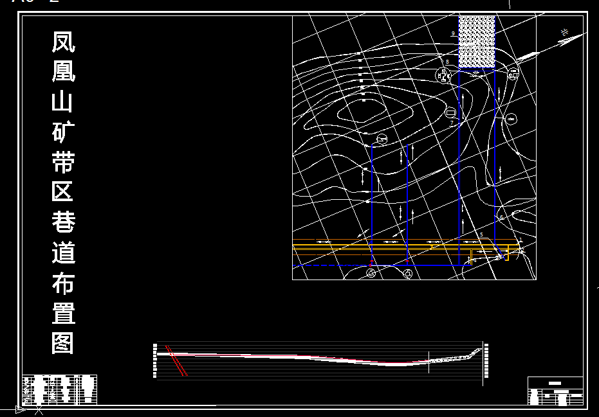The height and width of the screenshot is (417, 599).
Task: Select the title character 置
Action: coord(64,313)
